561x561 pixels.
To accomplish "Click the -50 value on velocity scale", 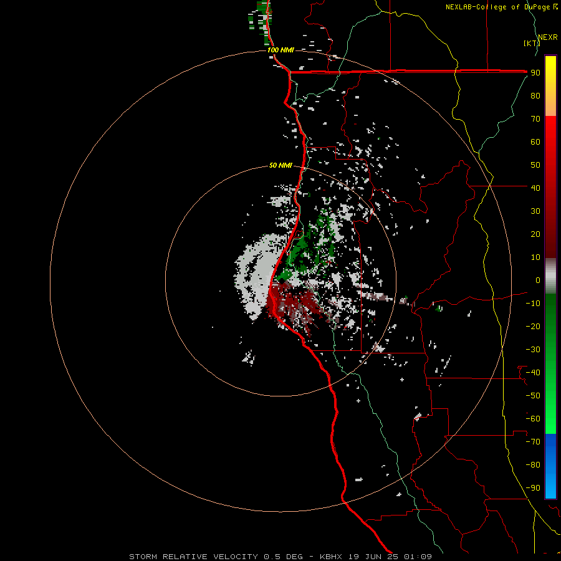I will point(533,396).
